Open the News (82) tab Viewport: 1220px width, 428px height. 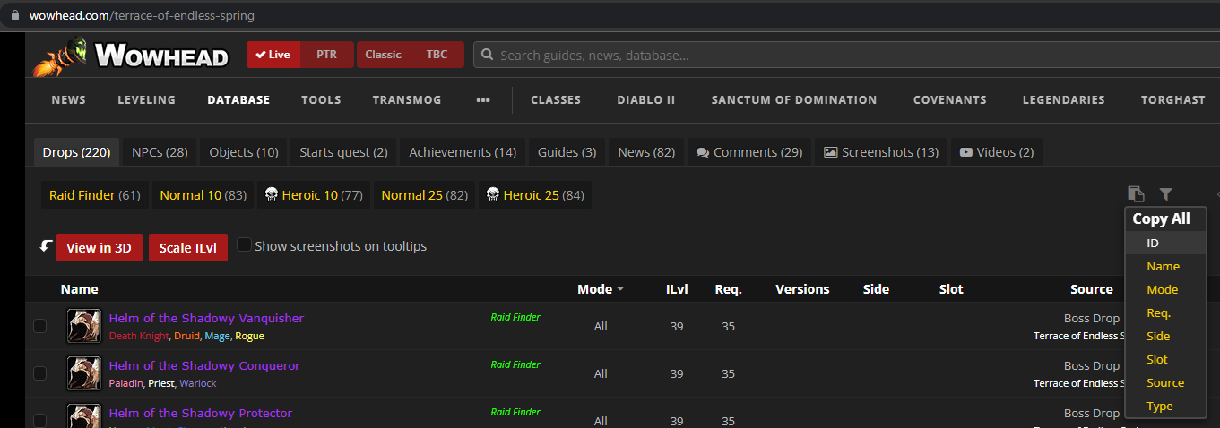click(646, 152)
